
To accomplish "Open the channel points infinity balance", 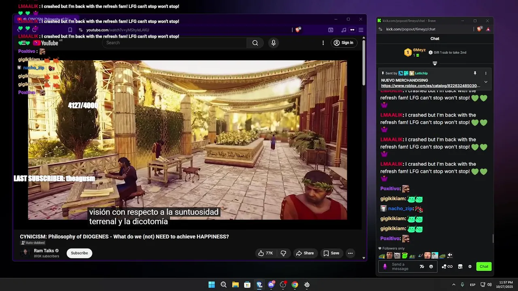I will coord(447,266).
